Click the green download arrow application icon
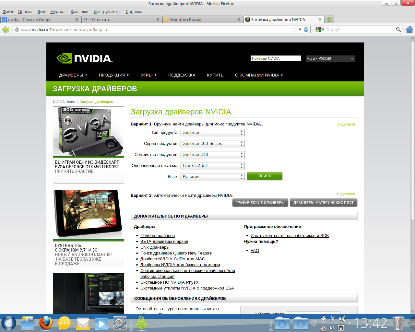This screenshot has width=415, height=332. [141, 323]
